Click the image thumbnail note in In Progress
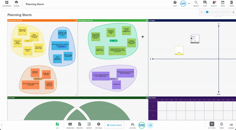 tap(195, 39)
